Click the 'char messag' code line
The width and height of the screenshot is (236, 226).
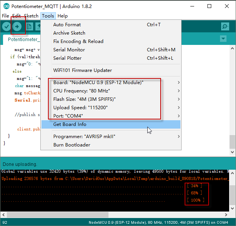point(27,86)
